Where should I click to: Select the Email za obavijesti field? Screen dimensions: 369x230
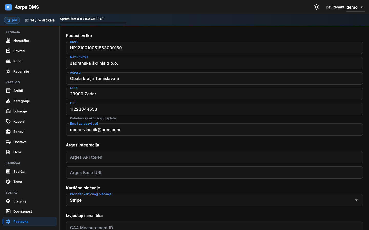tap(214, 130)
